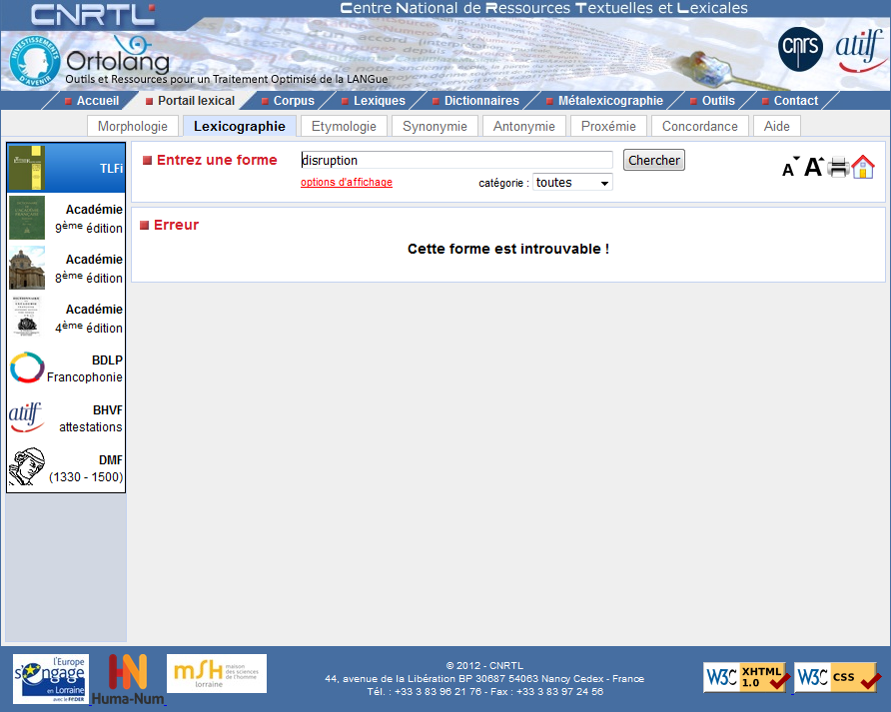Open BHVF attestations atilf icon
This screenshot has width=891, height=712.
[x=26, y=417]
